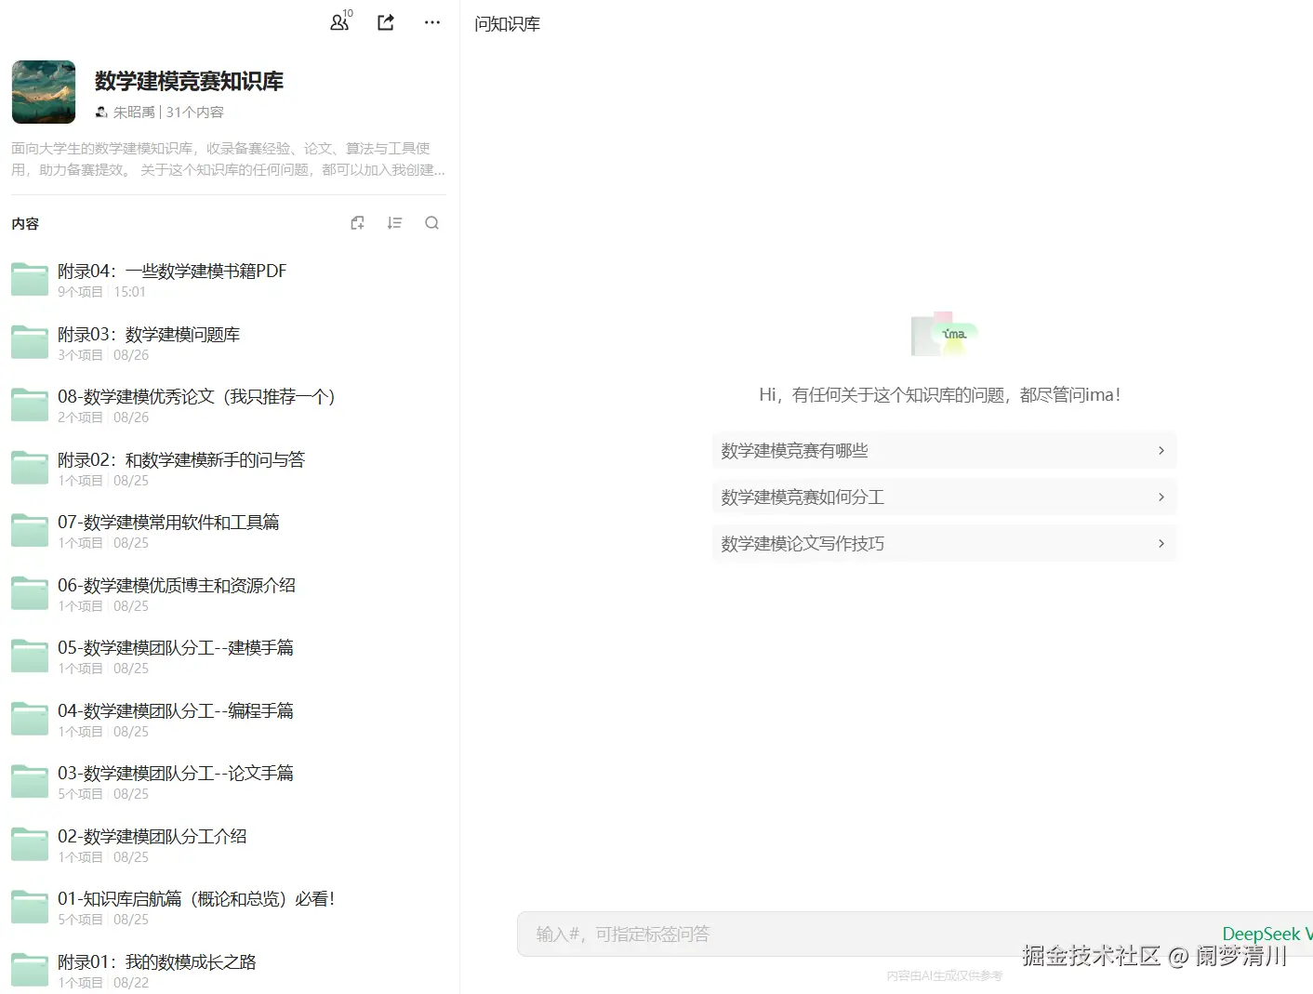Open the members icon showing 10
The image size is (1313, 994).
tap(340, 21)
